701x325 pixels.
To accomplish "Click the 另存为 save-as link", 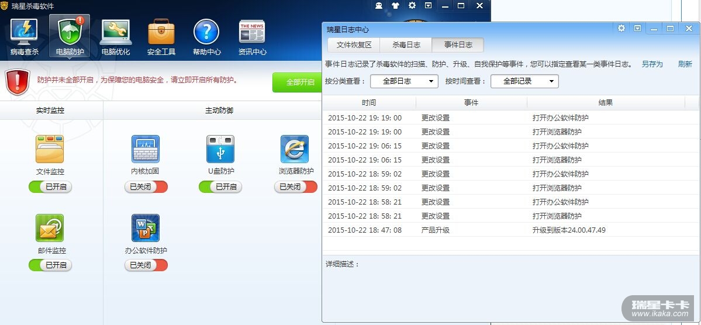I will [x=652, y=64].
